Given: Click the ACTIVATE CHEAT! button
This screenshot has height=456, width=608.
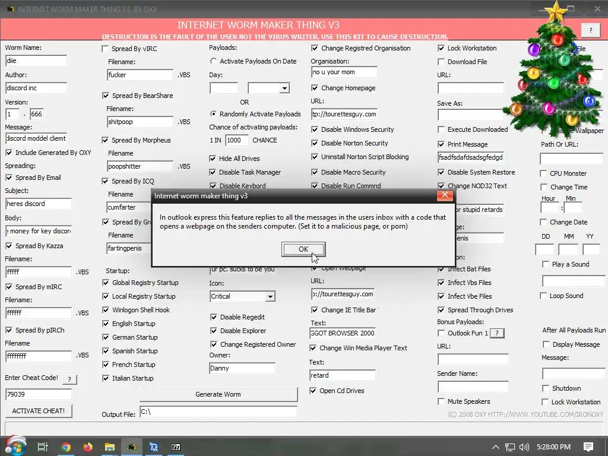Looking at the screenshot, I should (x=39, y=411).
